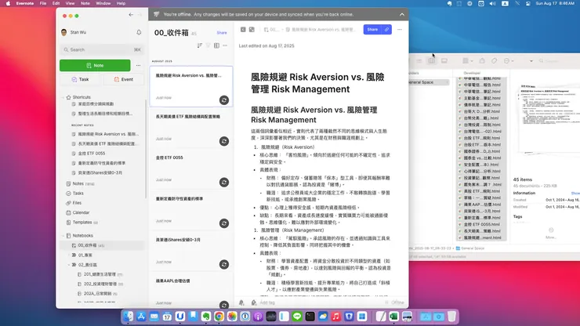Image resolution: width=580 pixels, height=326 pixels.
Task: Click the blue Share button
Action: pos(372,29)
